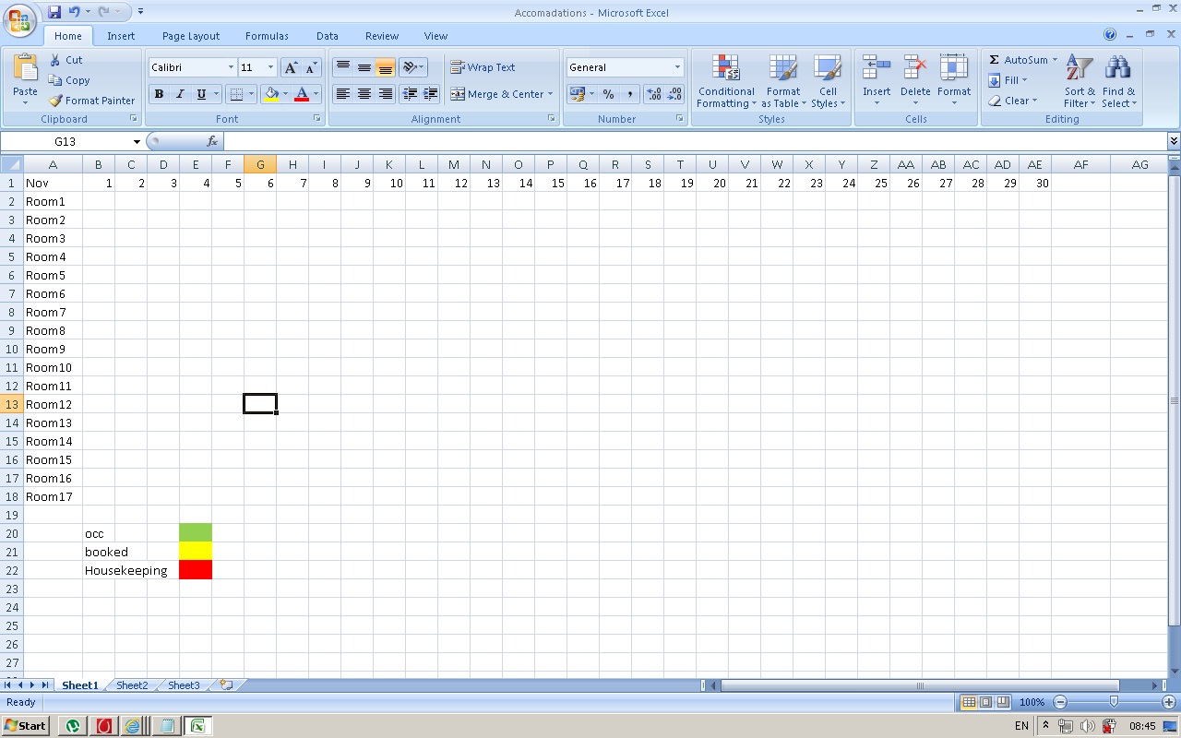The width and height of the screenshot is (1181, 738).
Task: Expand the Name Box dropdown
Action: [137, 141]
